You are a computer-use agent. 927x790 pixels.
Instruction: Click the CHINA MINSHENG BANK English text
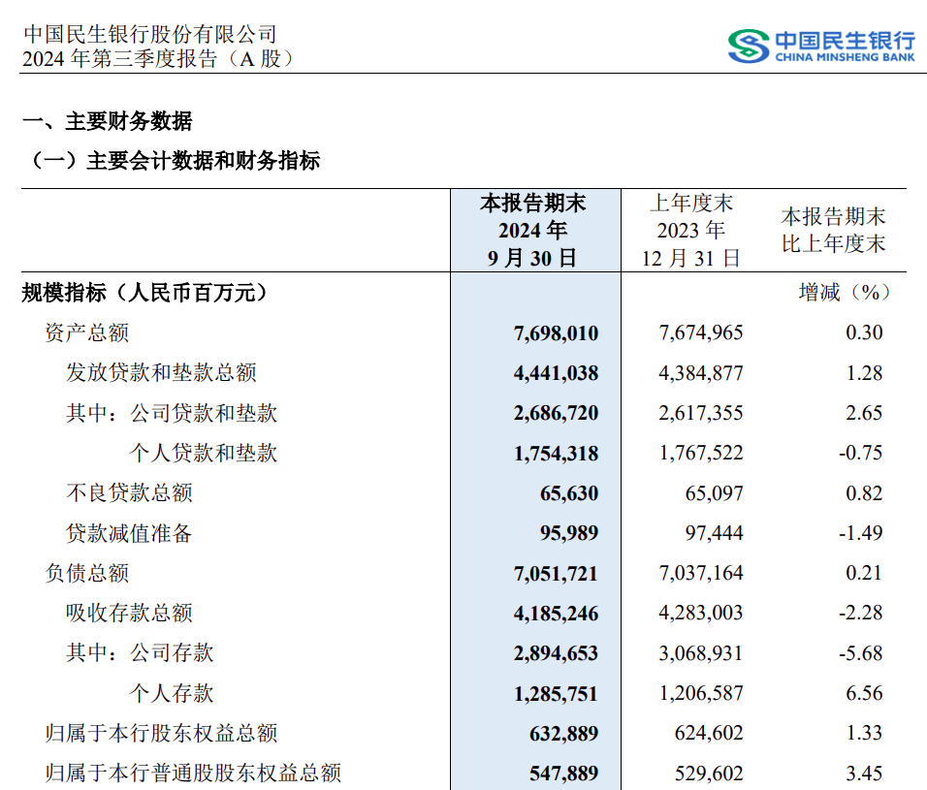pos(844,58)
